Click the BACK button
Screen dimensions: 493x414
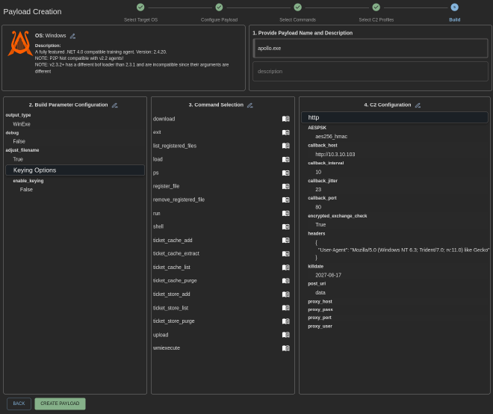(x=19, y=404)
